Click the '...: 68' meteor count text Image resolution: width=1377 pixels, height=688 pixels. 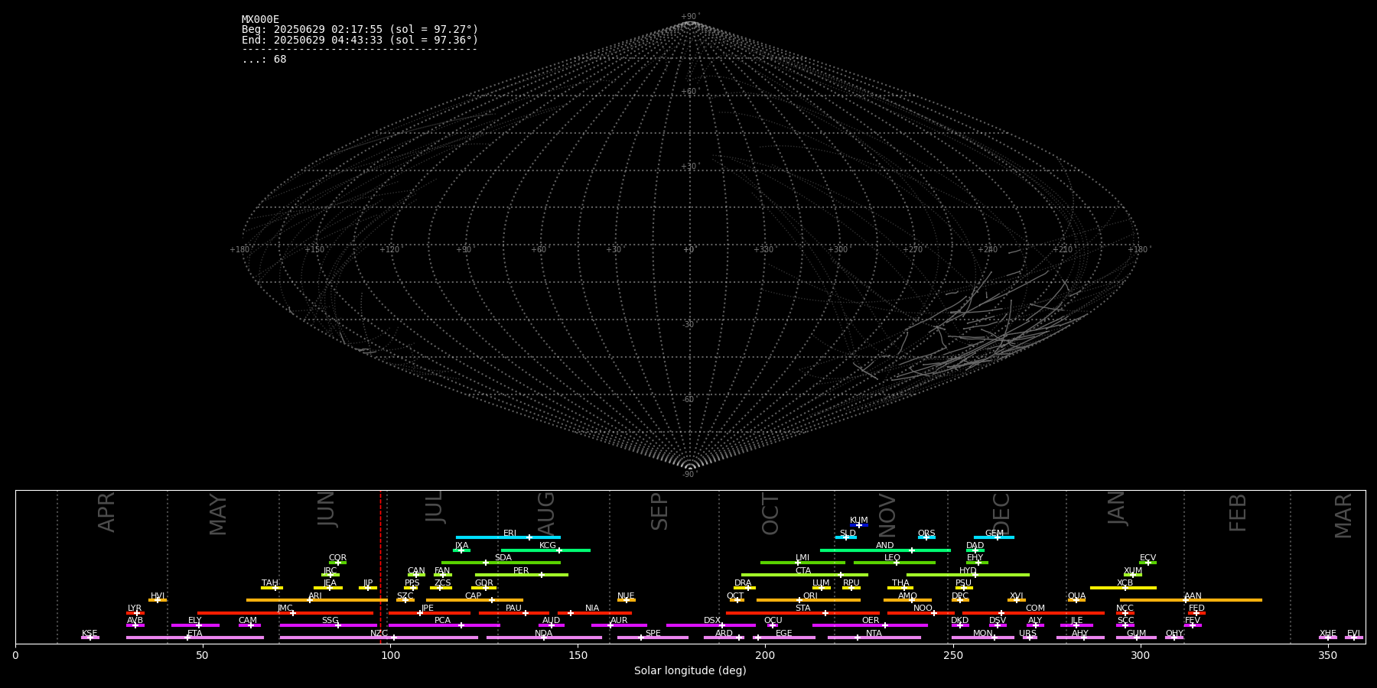coord(264,60)
